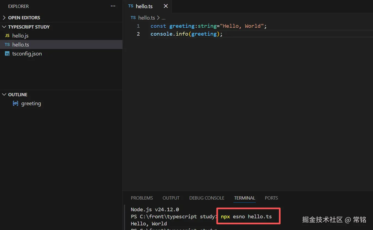
Task: Open Explorer panel more actions ellipsis
Action: 113,6
